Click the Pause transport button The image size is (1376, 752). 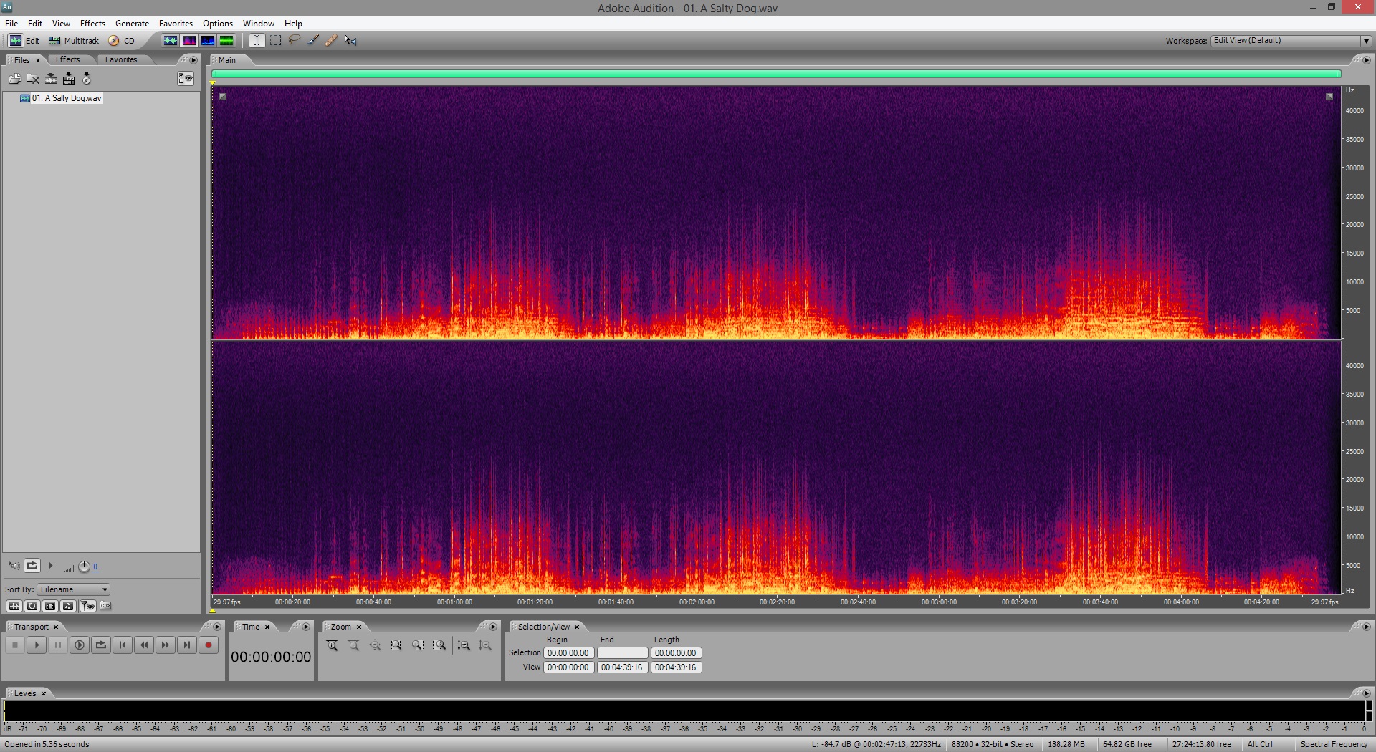point(58,645)
